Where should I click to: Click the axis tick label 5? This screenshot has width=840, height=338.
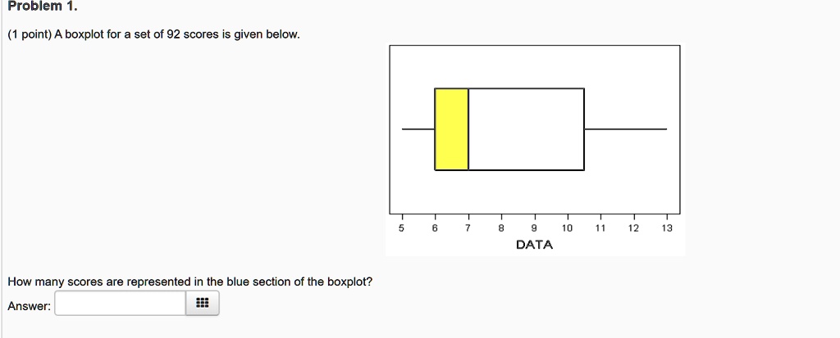402,228
